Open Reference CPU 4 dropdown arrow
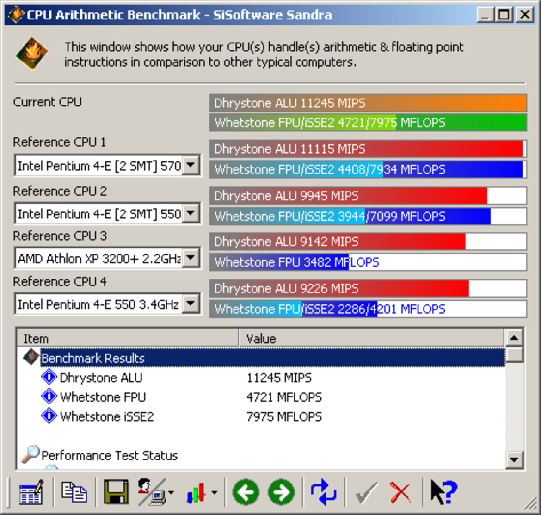This screenshot has width=541, height=515. tap(191, 304)
